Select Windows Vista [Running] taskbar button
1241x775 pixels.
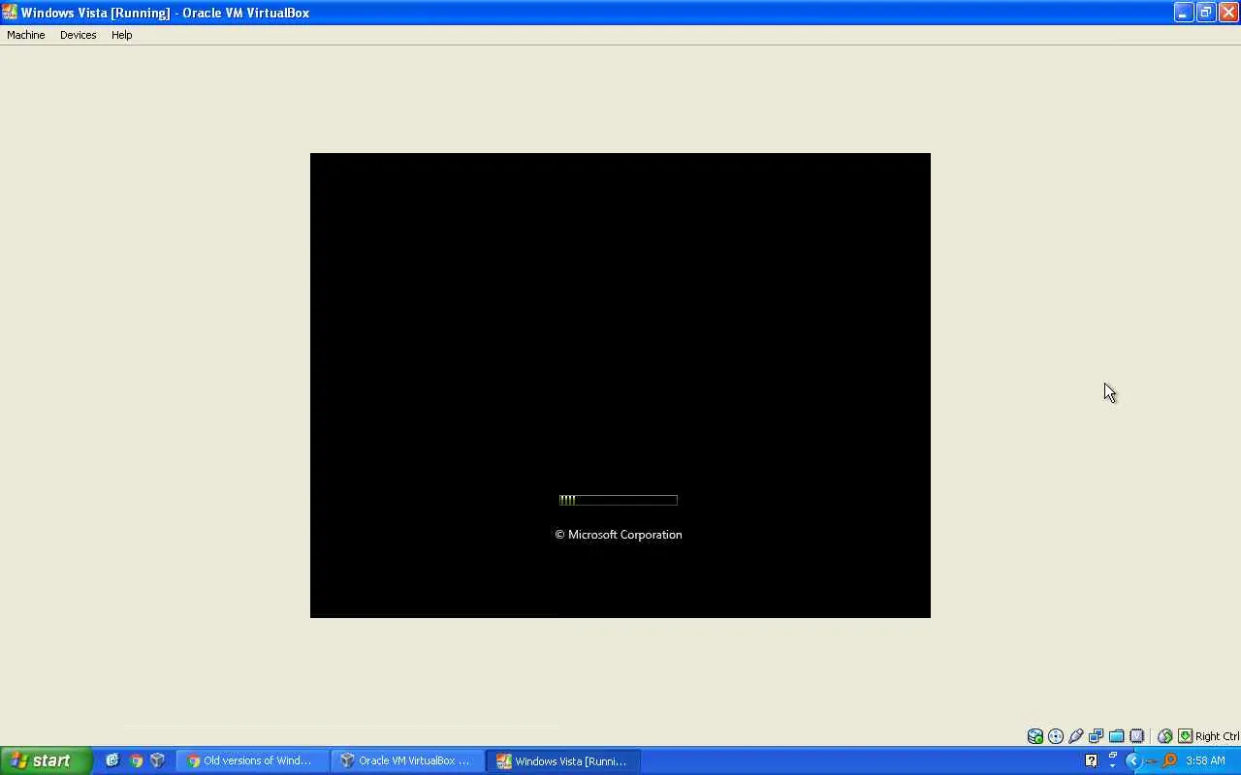click(x=562, y=760)
